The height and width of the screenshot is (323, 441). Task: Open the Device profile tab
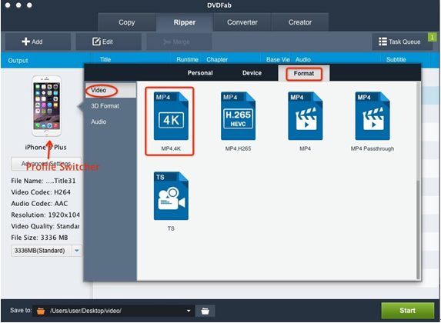pyautogui.click(x=252, y=73)
